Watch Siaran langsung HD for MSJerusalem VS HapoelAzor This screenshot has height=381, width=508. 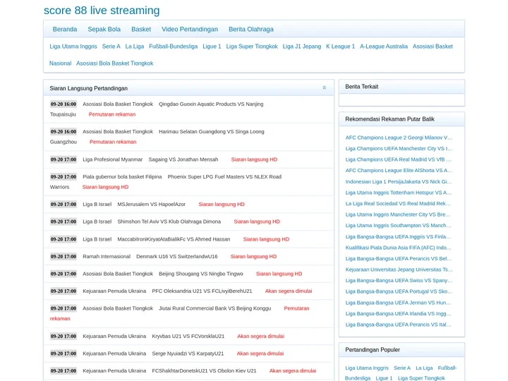pyautogui.click(x=222, y=205)
